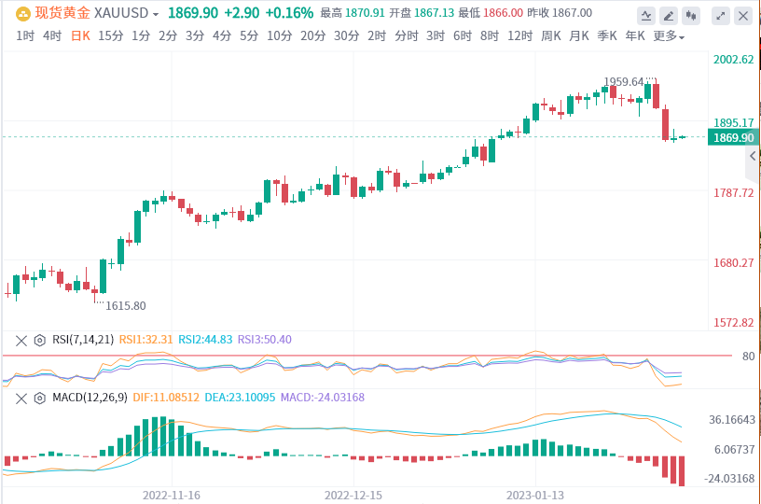
Task: Switch to the 3时 timeframe
Action: (x=436, y=35)
